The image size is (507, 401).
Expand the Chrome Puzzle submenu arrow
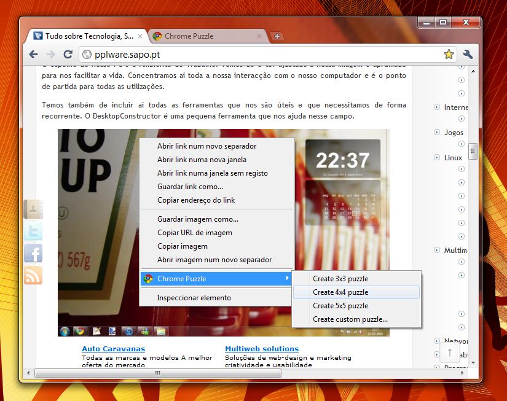(287, 278)
